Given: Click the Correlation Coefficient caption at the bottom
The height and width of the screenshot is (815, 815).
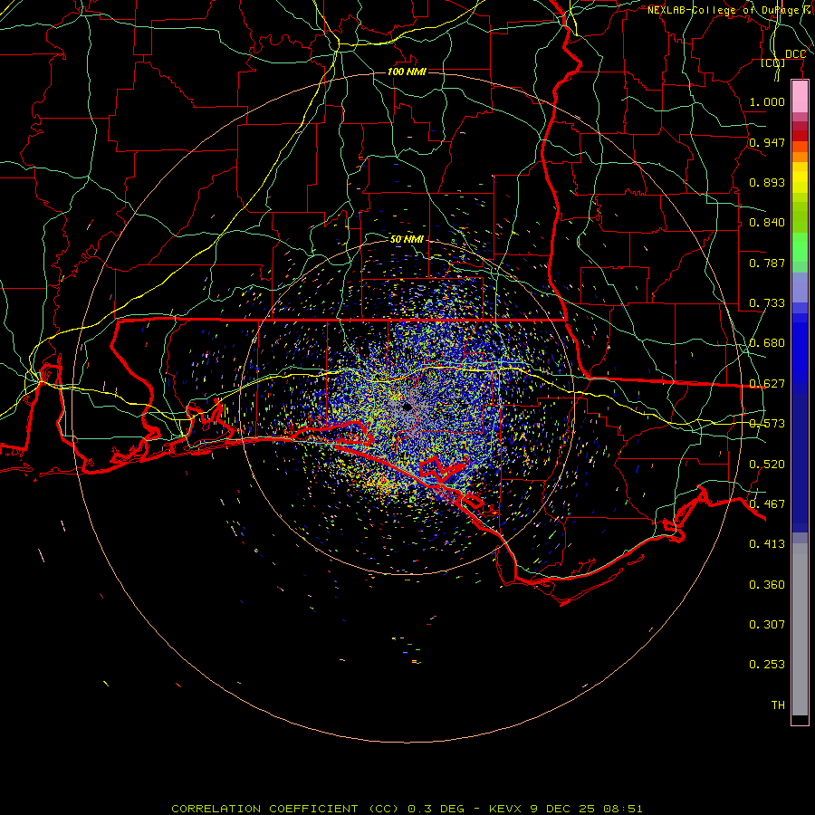Looking at the screenshot, I should pos(407,809).
